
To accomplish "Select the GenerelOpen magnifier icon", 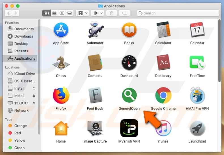I will [x=129, y=95].
